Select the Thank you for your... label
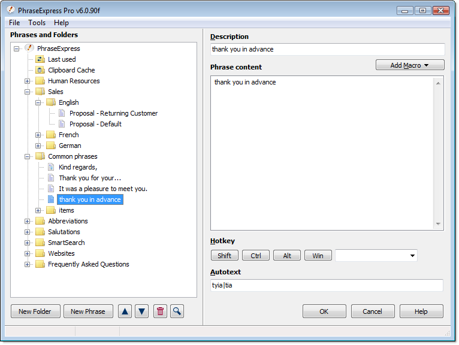Screen dimensions: 459x345 tap(90, 178)
